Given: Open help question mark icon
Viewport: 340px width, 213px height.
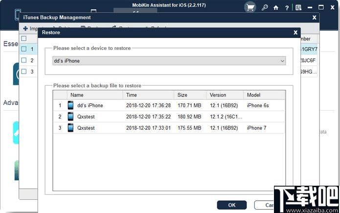Looking at the screenshot, I should [x=287, y=8].
